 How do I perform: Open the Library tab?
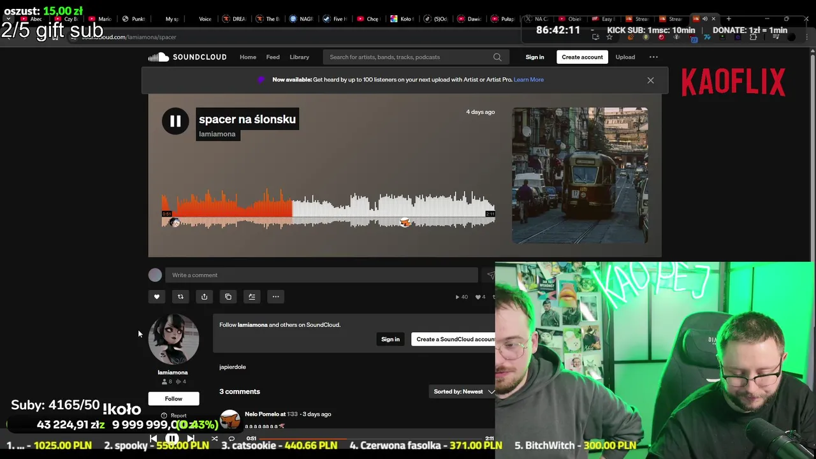(x=299, y=57)
